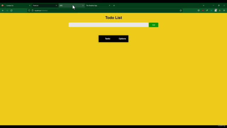Viewport: 227px width, 128px height.
Task: Click the localhost/todolist address bar
Action: point(105,10)
